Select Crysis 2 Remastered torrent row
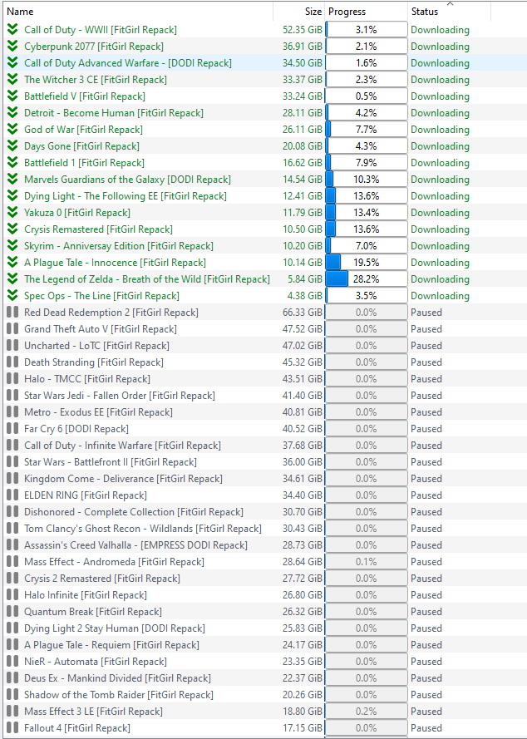Viewport: 527px width, 739px height. (x=264, y=579)
